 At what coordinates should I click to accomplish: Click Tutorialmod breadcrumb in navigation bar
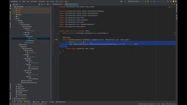coord(14,1)
